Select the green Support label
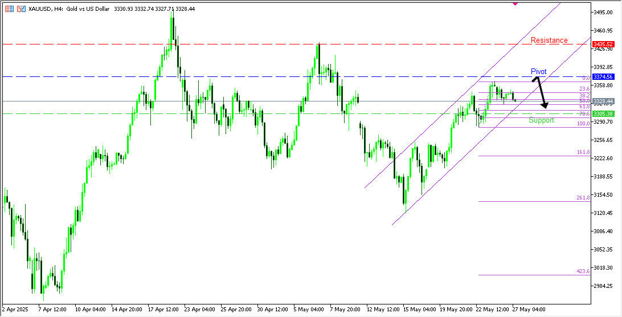Image resolution: width=622 pixels, height=317 pixels. point(541,120)
